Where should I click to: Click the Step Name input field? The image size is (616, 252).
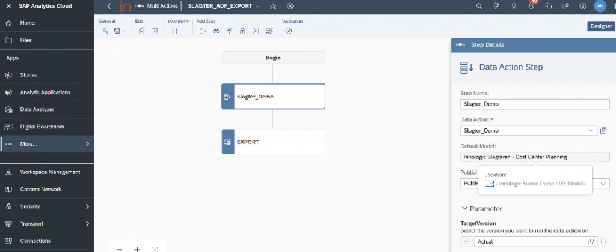click(535, 104)
